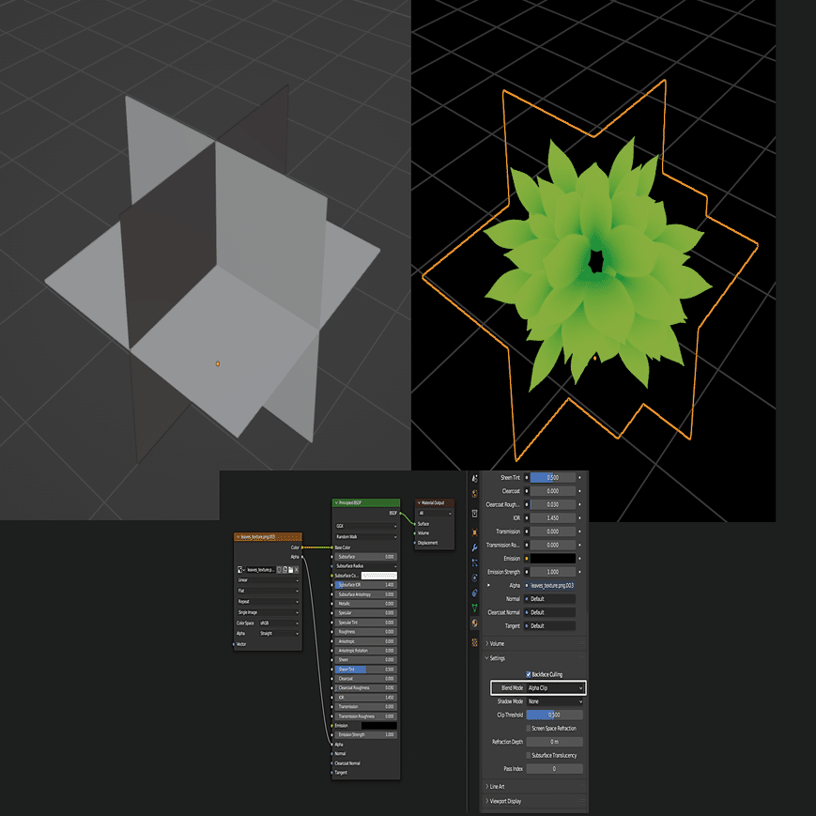Open the Object Data mesh properties tab
Image resolution: width=816 pixels, height=816 pixels.
click(x=474, y=608)
